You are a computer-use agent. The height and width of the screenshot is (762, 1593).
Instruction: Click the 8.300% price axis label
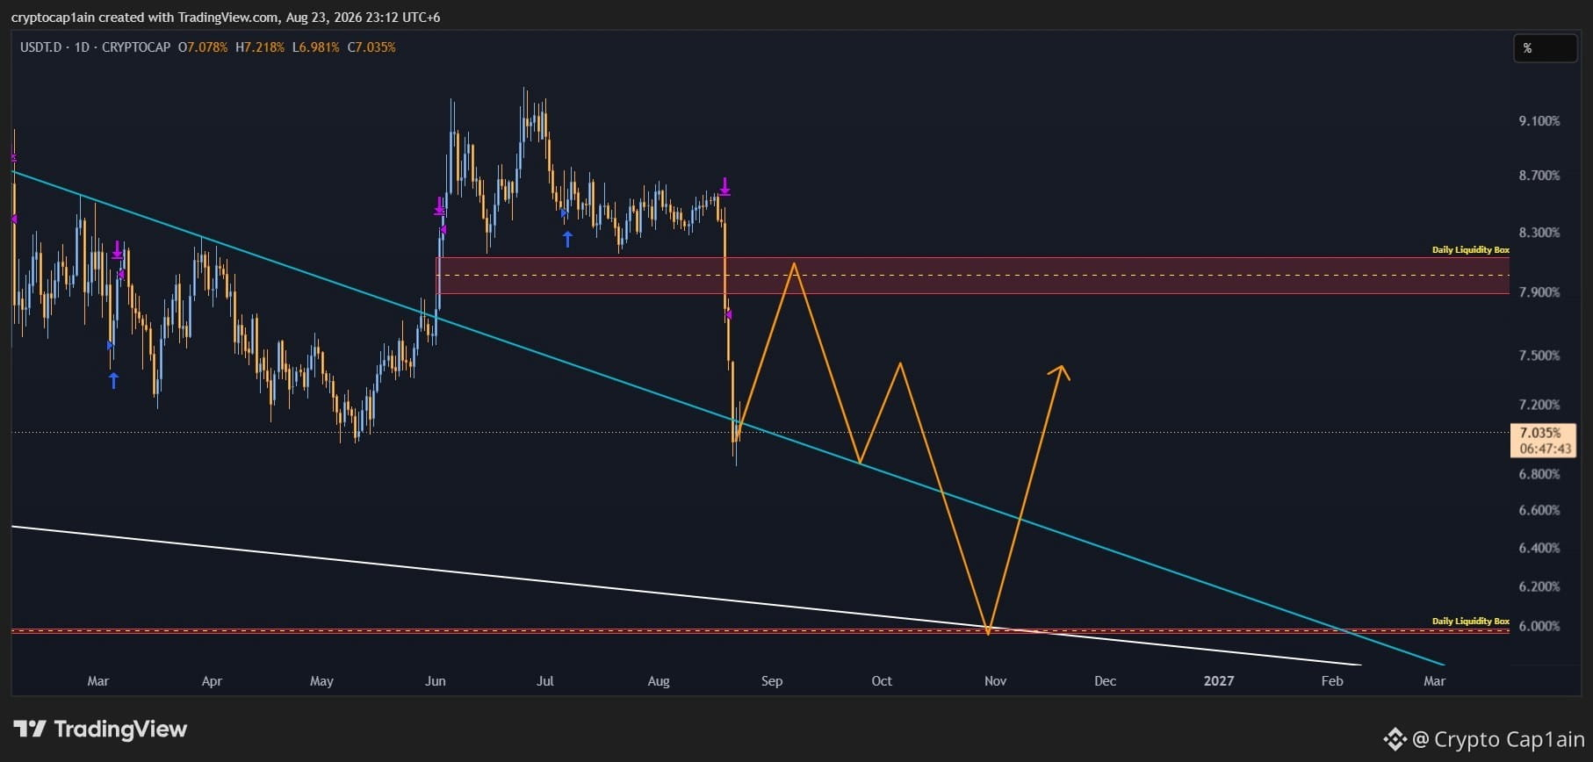point(1539,233)
